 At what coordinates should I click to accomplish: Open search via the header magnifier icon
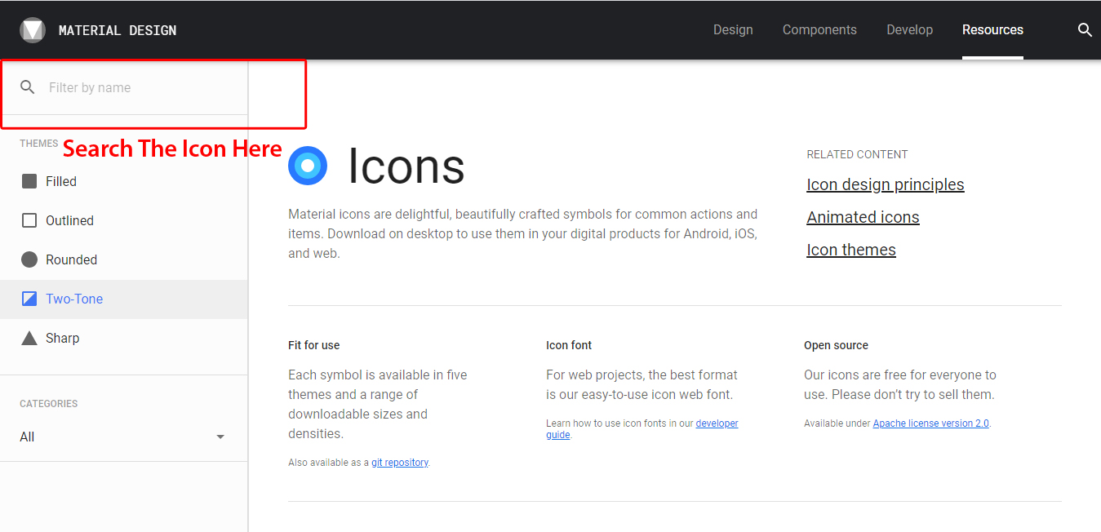[x=1085, y=30]
